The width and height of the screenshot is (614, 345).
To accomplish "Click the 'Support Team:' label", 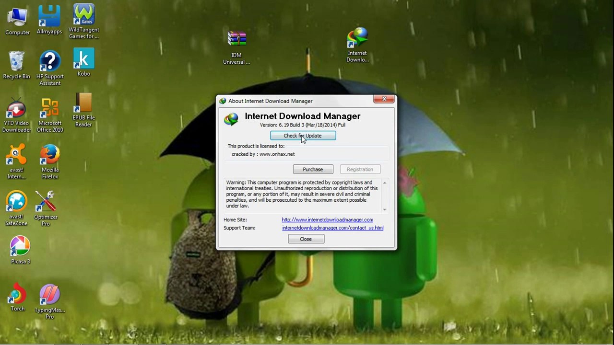I will (x=239, y=228).
